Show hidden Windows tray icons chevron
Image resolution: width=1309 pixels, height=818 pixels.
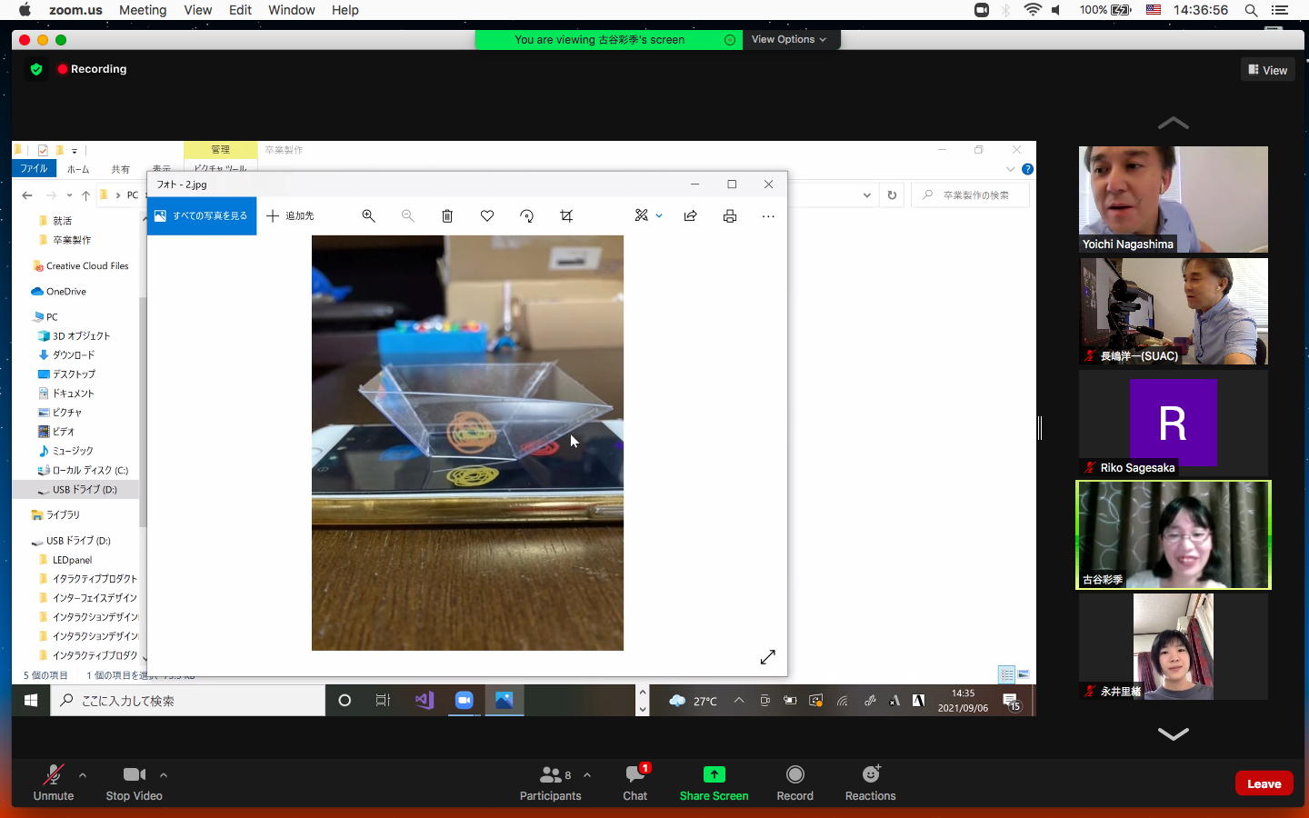(739, 701)
